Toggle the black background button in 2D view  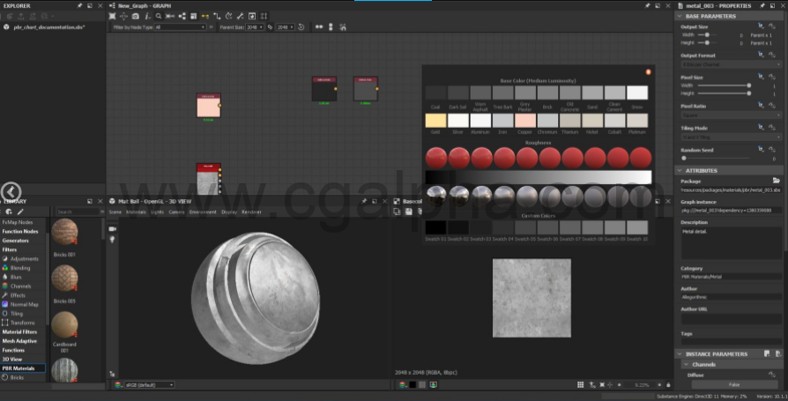pos(413,384)
